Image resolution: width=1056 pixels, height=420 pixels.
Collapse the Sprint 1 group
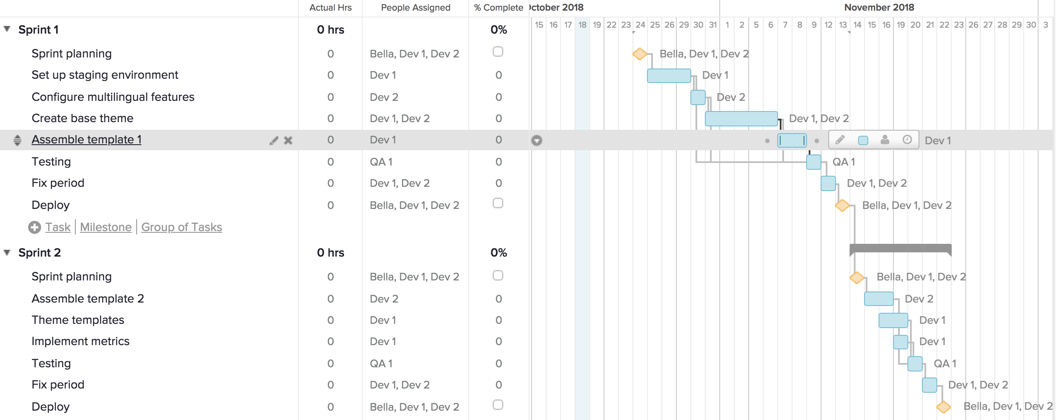click(6, 29)
